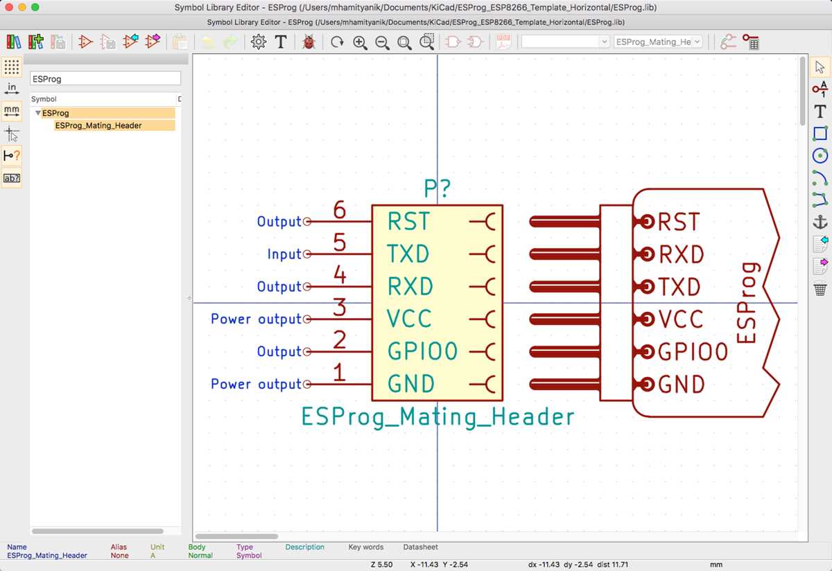
Task: Toggle symbol tree panel visibility
Action: [x=12, y=177]
